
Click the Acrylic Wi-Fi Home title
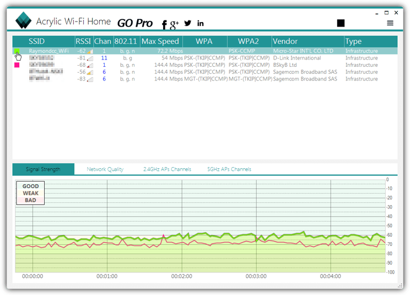[73, 22]
